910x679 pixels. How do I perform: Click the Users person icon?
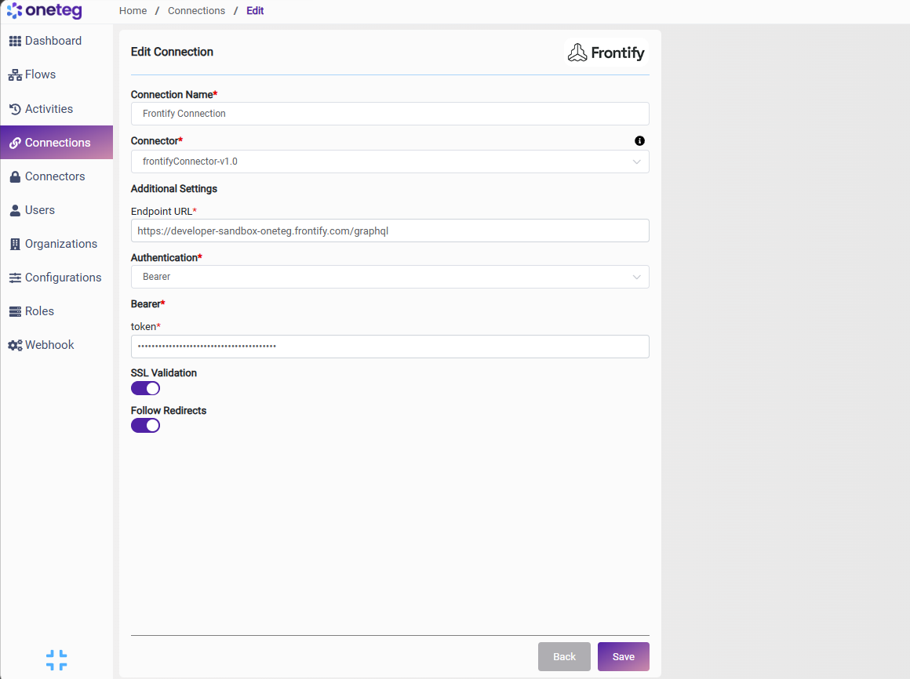[x=15, y=210]
